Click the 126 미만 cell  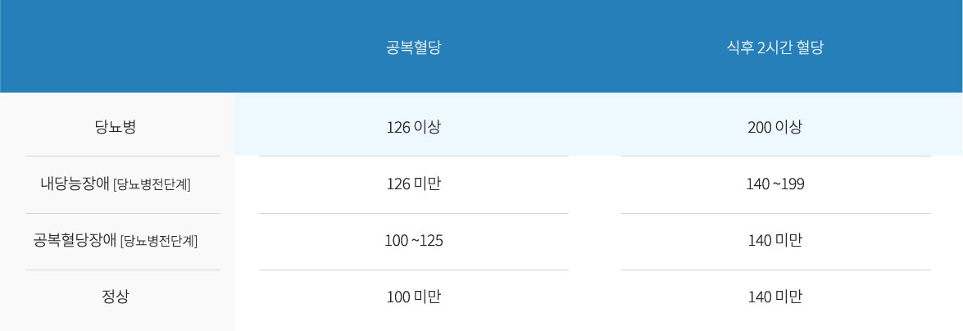pos(413,184)
